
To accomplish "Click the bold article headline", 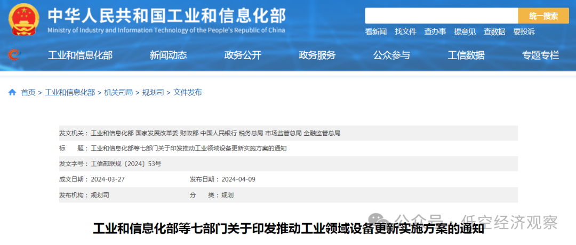I will click(289, 229).
